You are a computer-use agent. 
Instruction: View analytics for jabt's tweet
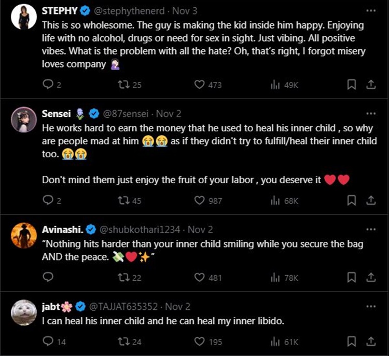[275, 341]
